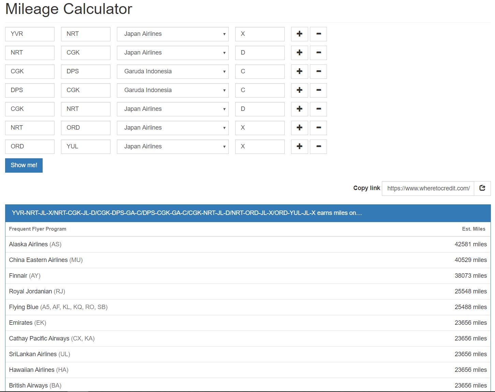495x392 pixels.
Task: Edit the DPS origin field
Action: (30, 90)
